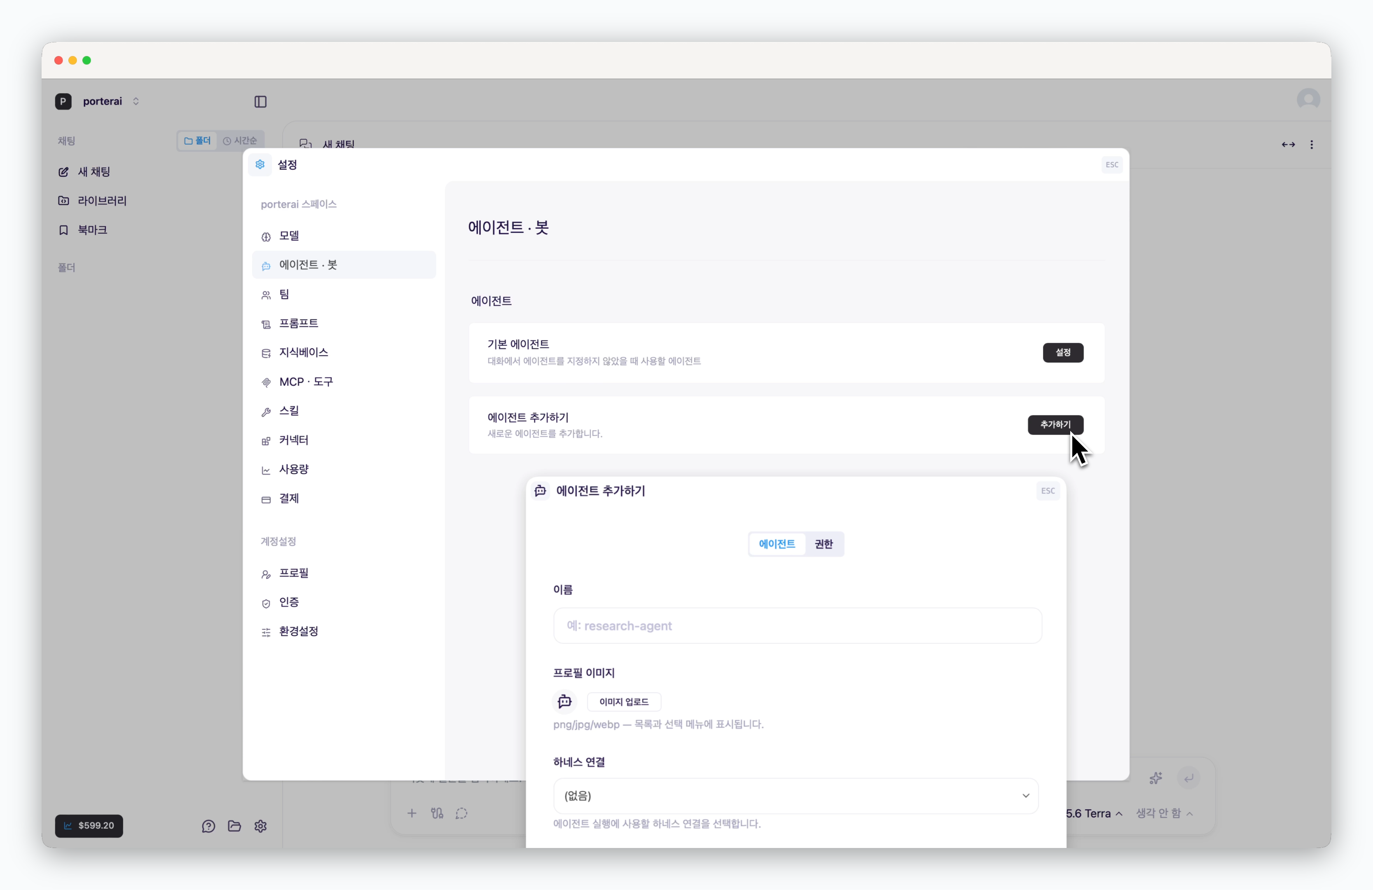Viewport: 1373px width, 890px height.
Task: Open settings via the bottom gear icon
Action: coord(260,826)
